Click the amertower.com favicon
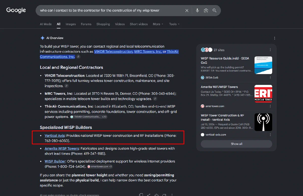The height and width of the screenshot is (196, 303). point(203,106)
